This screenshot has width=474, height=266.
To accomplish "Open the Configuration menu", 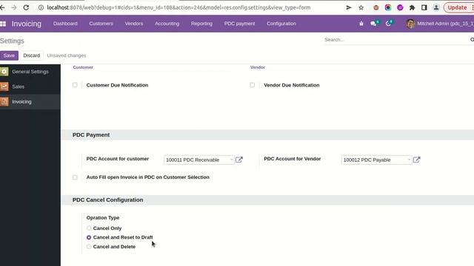I will coord(281,24).
